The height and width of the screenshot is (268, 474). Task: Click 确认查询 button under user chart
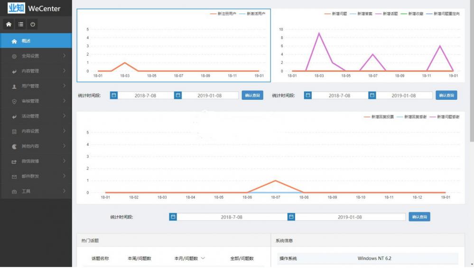pyautogui.click(x=252, y=96)
